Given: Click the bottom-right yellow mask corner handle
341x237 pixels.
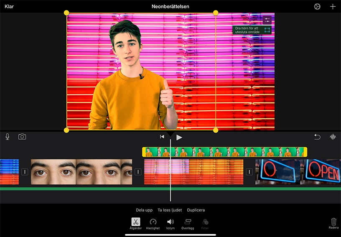Looking at the screenshot, I should tap(216, 130).
